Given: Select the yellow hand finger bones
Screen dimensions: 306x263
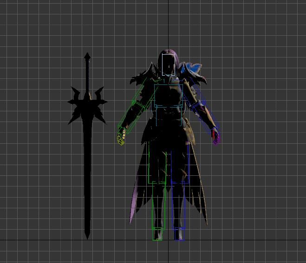Looking at the screenshot, I should point(121,137).
